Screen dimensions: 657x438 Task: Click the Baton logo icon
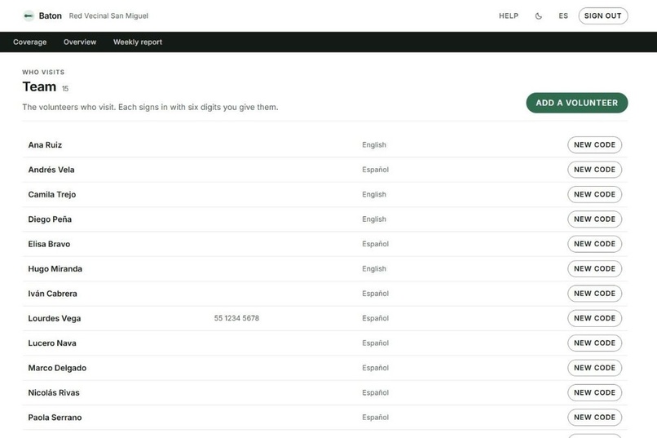click(x=29, y=16)
